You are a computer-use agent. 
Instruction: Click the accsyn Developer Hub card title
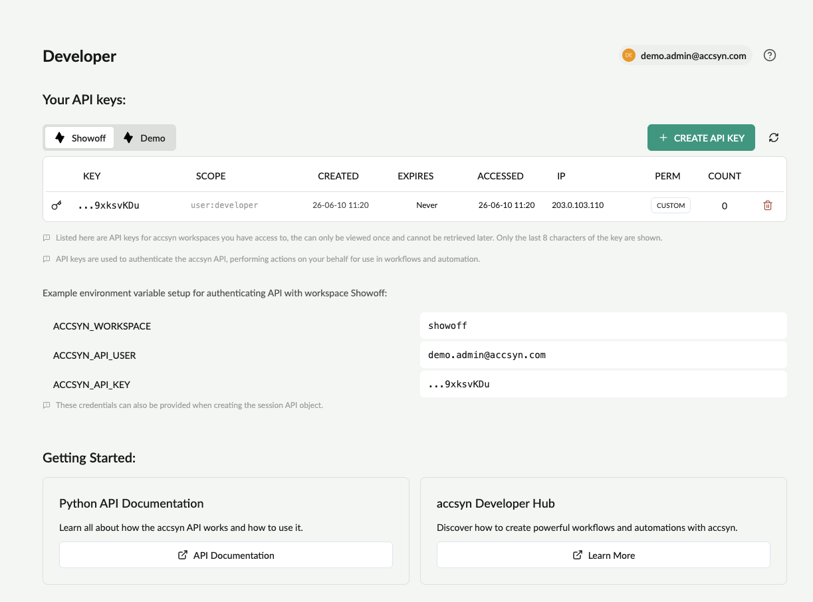coord(496,503)
